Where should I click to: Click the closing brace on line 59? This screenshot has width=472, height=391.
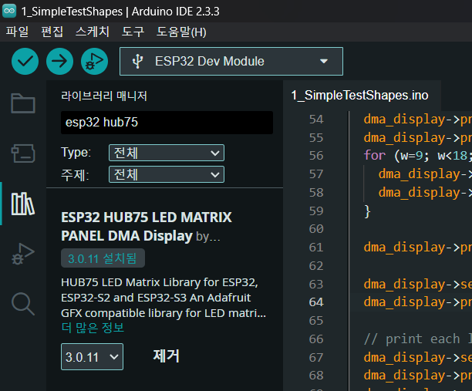(367, 211)
